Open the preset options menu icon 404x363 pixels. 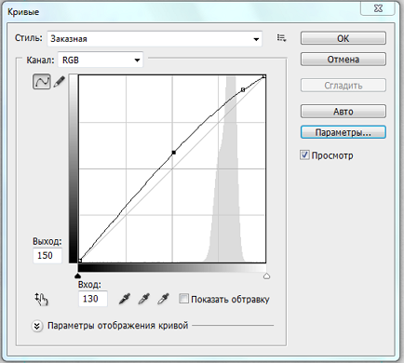pos(281,38)
